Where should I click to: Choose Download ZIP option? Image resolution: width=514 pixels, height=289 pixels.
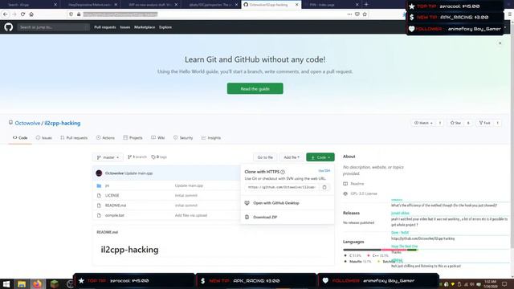click(x=265, y=218)
